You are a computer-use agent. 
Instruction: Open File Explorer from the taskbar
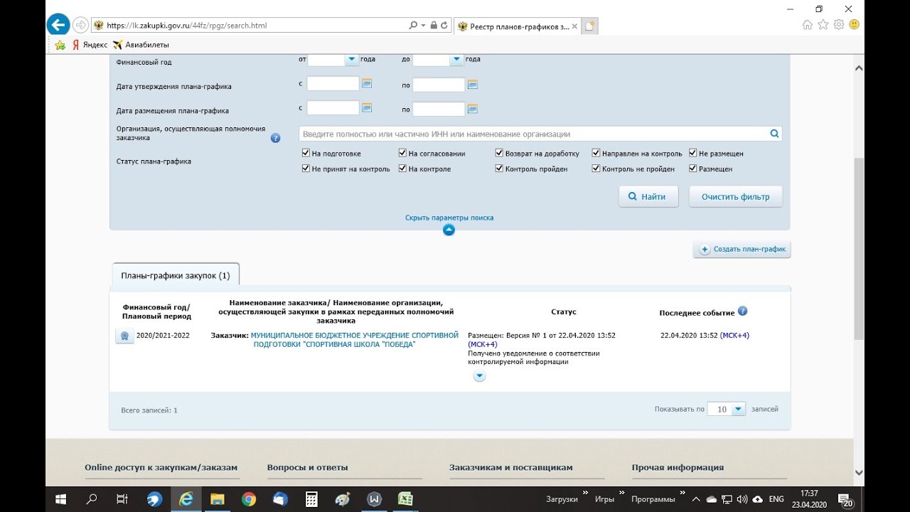pyautogui.click(x=217, y=499)
